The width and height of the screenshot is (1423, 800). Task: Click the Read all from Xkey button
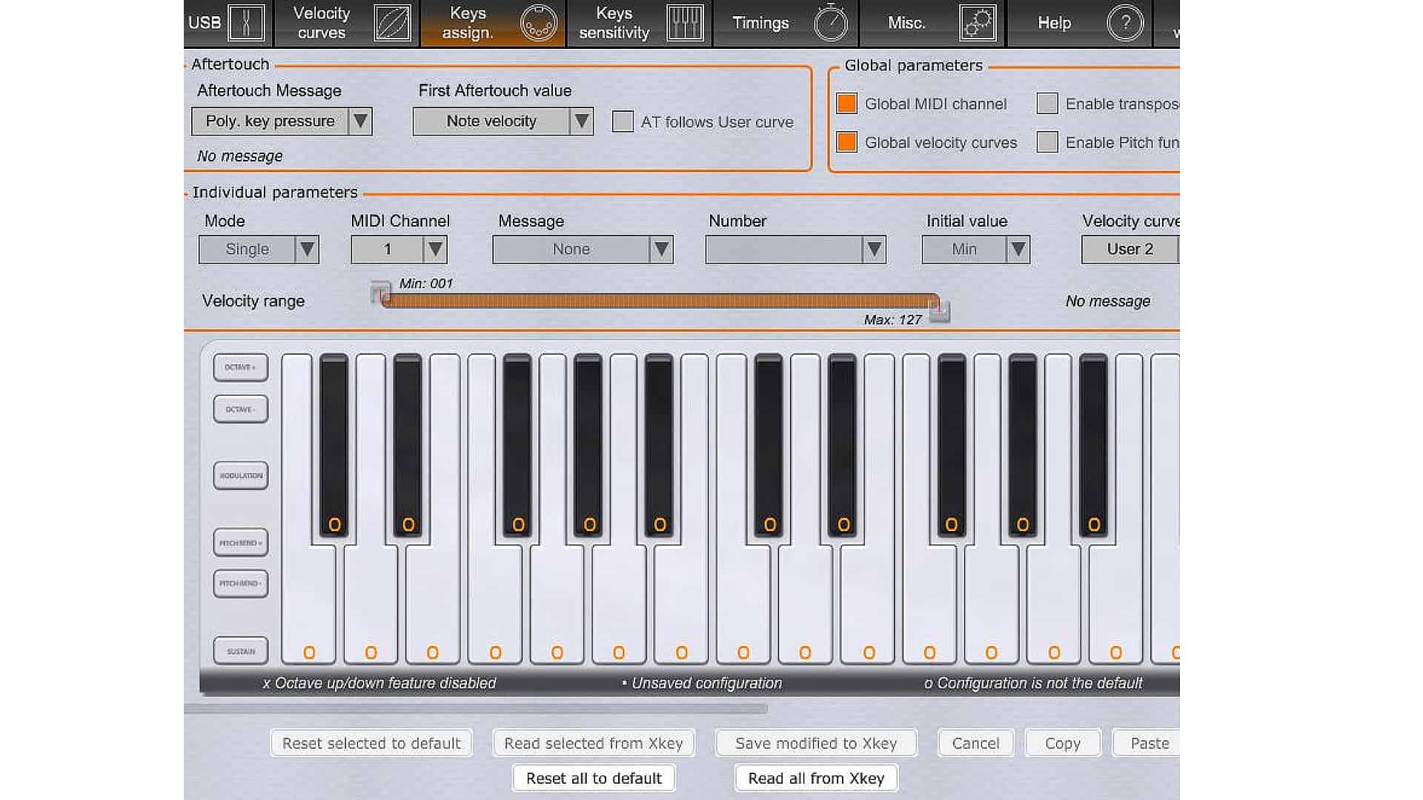(816, 779)
